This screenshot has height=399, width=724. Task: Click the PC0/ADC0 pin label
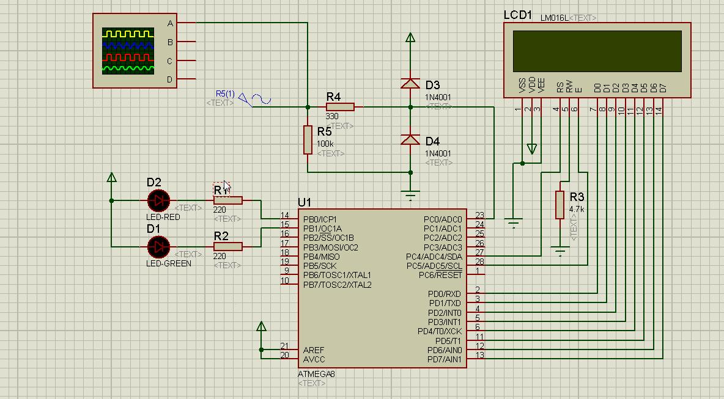(443, 219)
